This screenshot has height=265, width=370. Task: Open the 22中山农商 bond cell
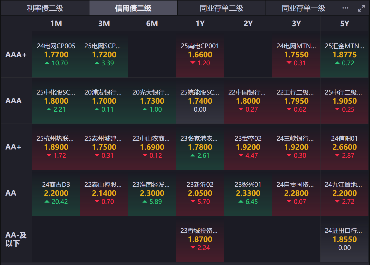click(x=152, y=147)
